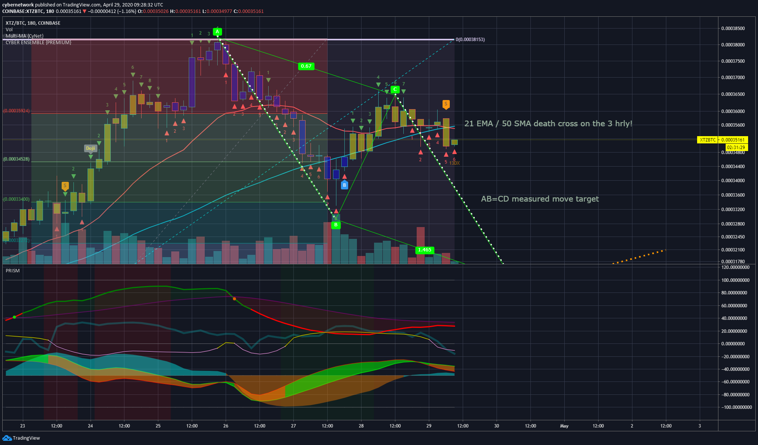Viewport: 758px width, 445px height.
Task: Click the green 0.67 ratio label
Action: pos(306,66)
